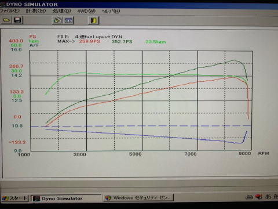Click the 33.5kgm max torque value
Viewport: 278px width, 209px height.
[156, 42]
